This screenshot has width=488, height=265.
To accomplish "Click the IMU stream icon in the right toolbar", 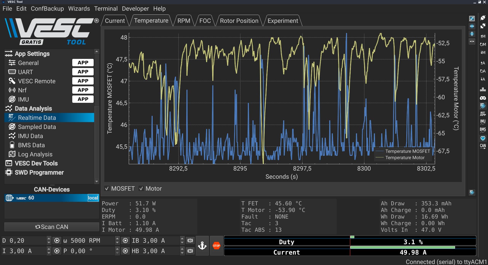I will (x=483, y=122).
